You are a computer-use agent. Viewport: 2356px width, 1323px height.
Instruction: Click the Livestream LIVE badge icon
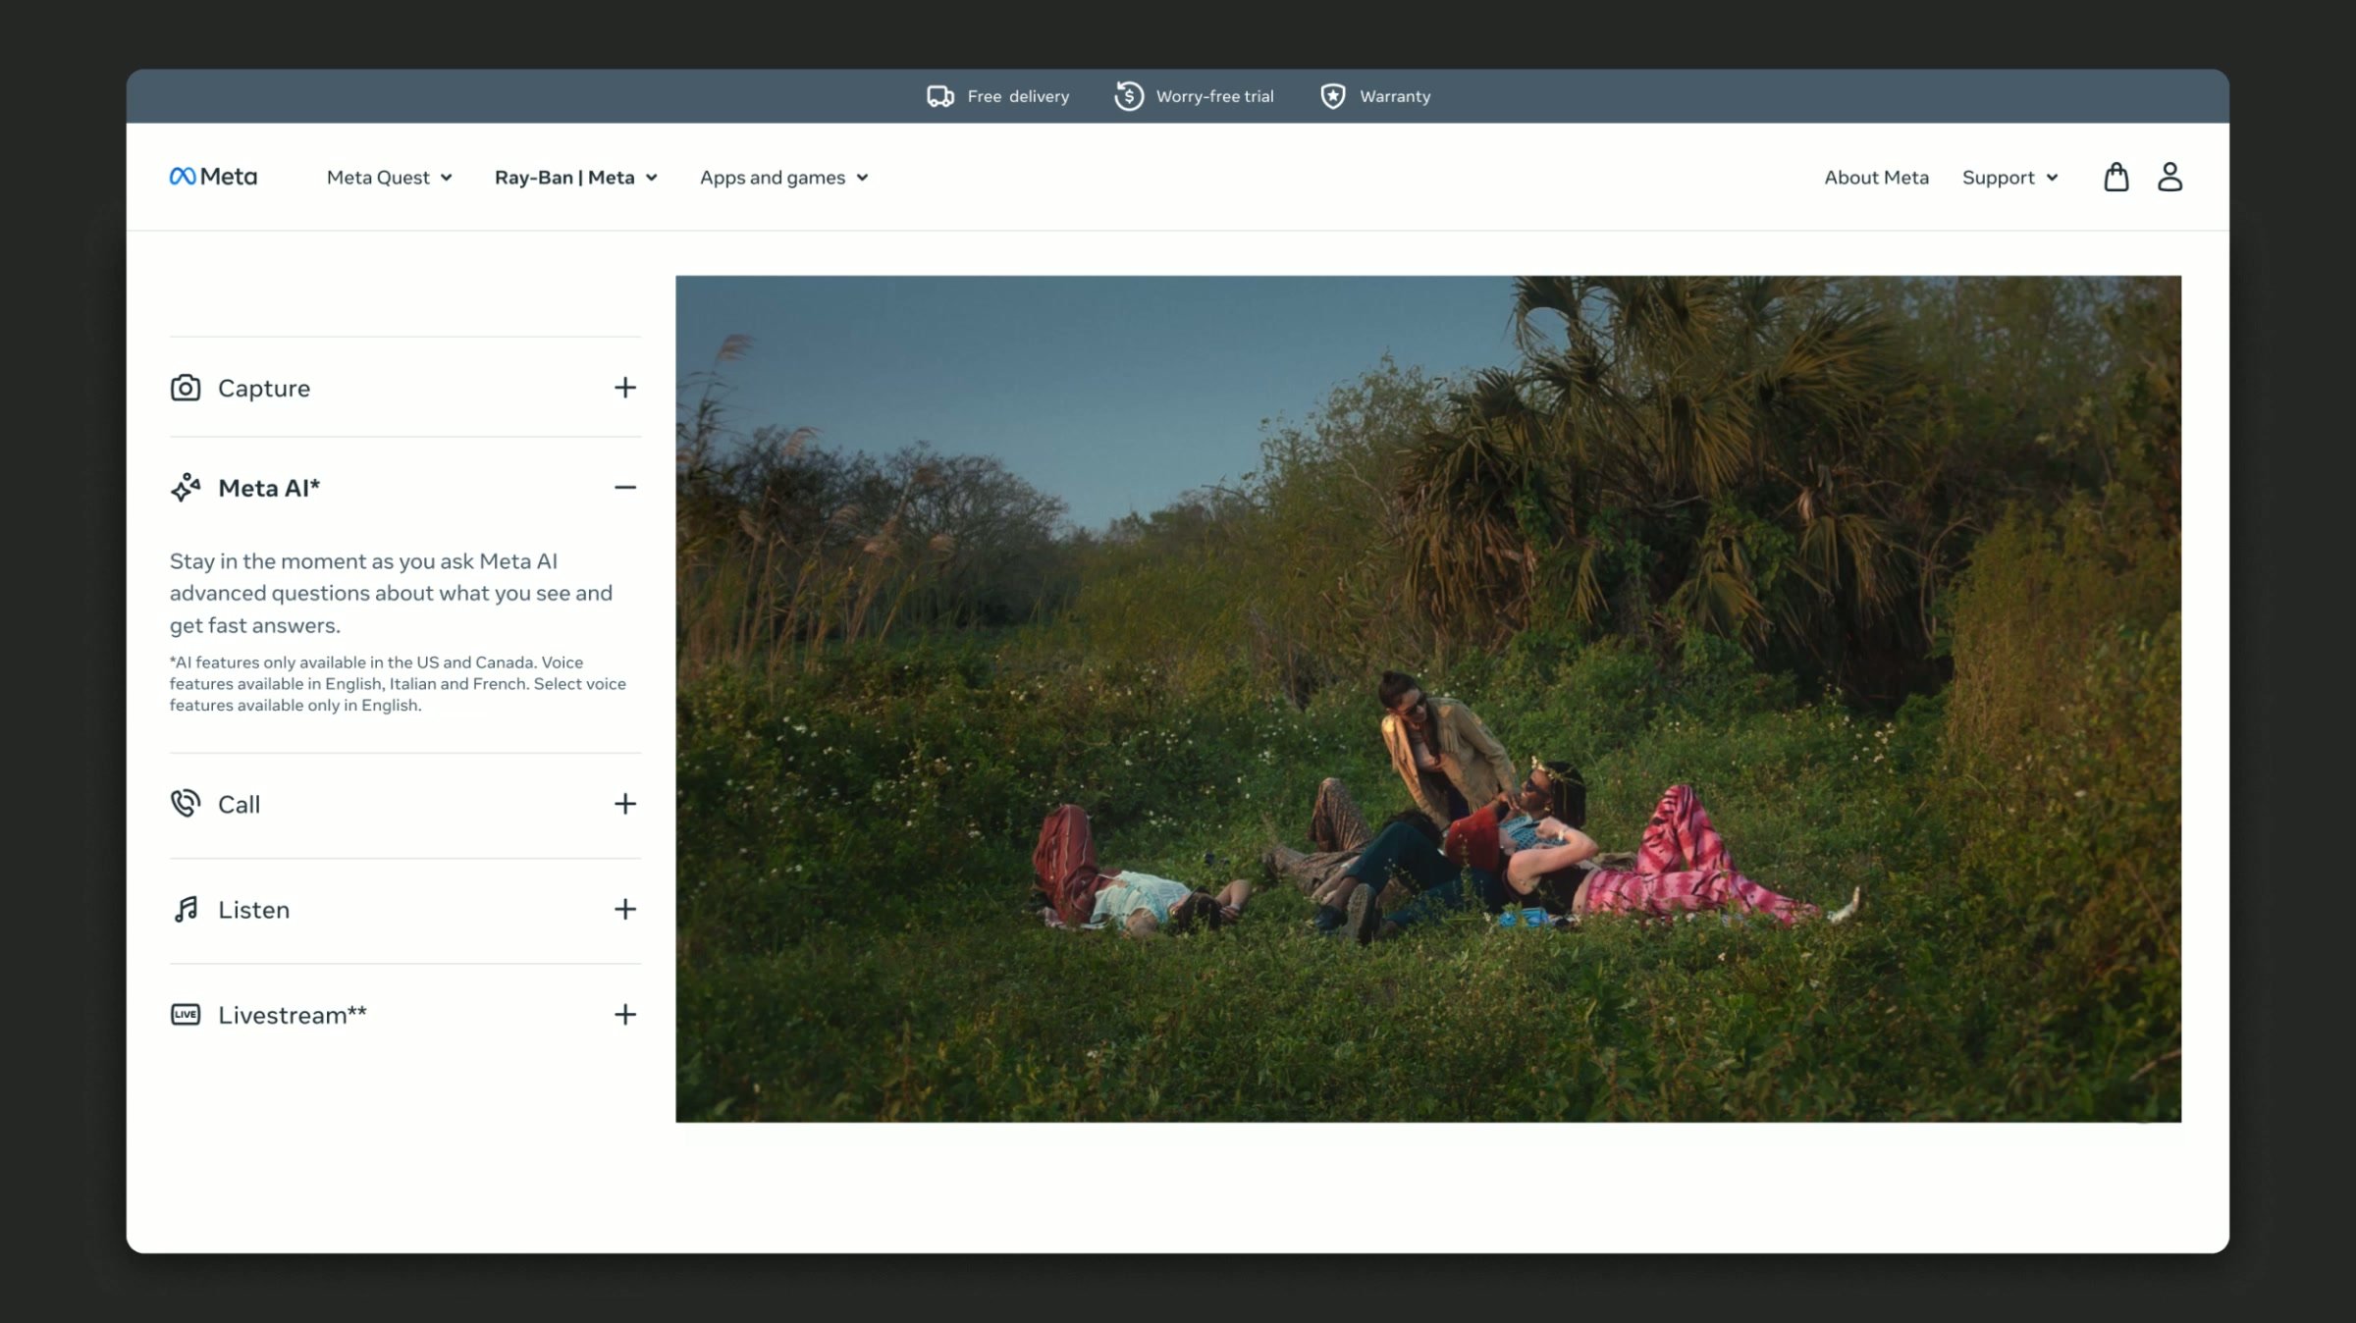186,1015
